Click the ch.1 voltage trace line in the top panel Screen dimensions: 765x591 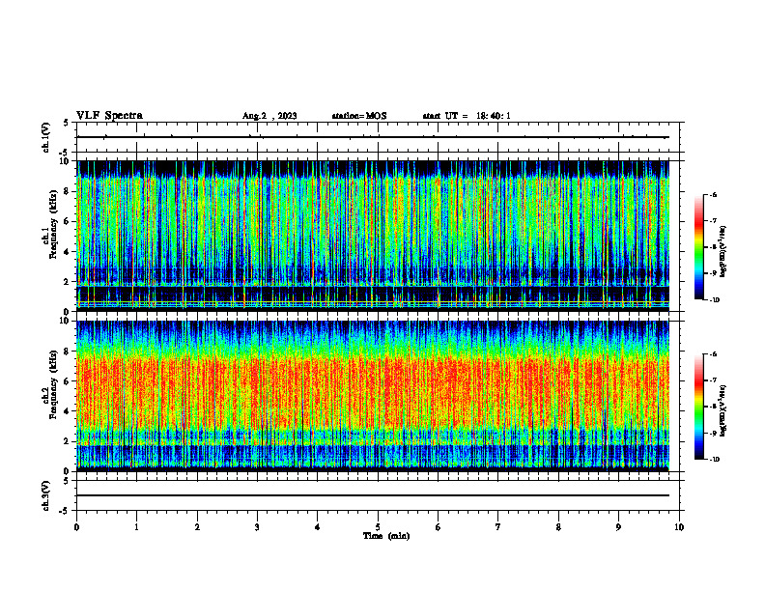pos(373,137)
